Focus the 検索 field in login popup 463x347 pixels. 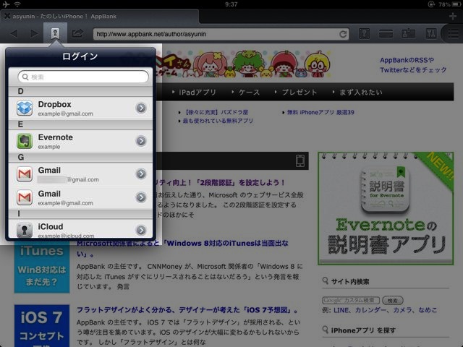83,77
